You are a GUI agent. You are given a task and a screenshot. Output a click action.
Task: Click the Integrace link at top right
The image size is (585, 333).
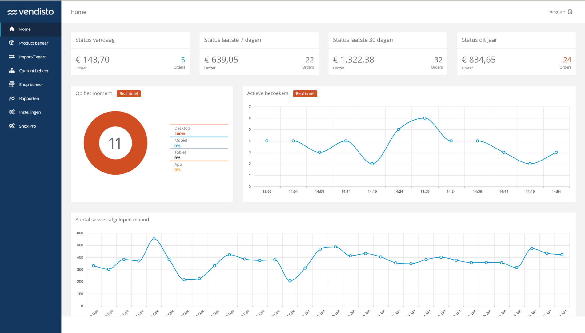(x=556, y=12)
